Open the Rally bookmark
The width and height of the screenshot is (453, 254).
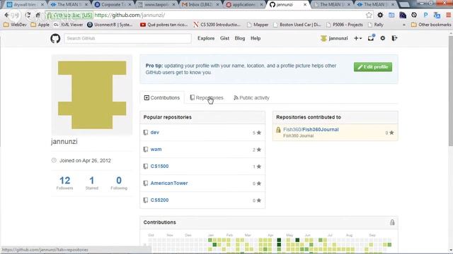[x=376, y=25]
